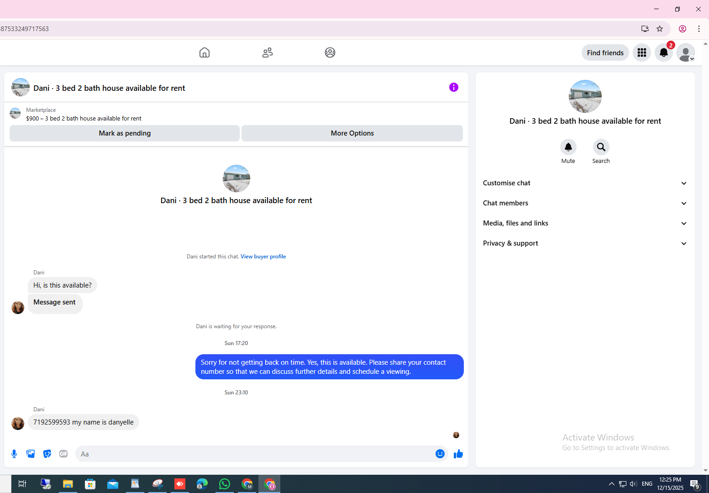Click the voice clip microphone icon
Viewport: 709px width, 493px height.
point(14,454)
